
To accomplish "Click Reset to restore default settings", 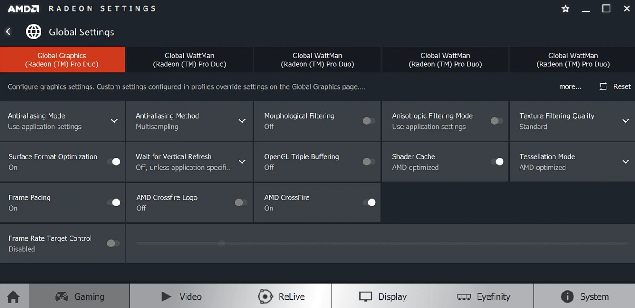I will pos(615,86).
